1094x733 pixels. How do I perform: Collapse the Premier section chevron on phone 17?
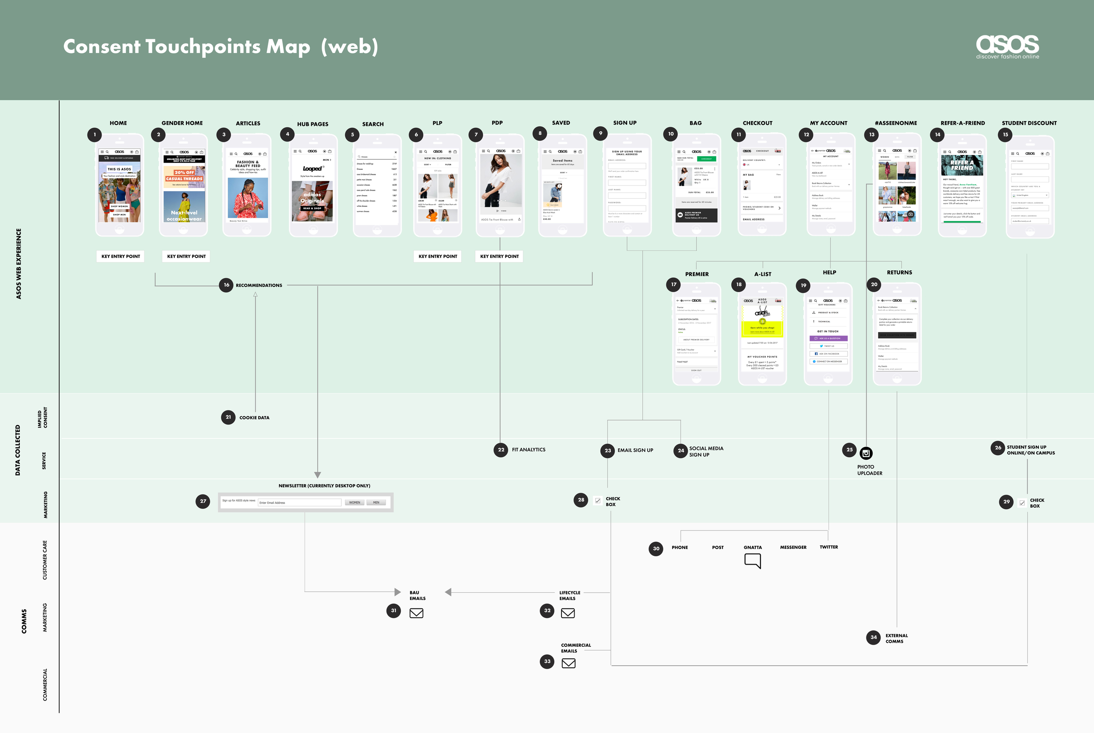(715, 308)
